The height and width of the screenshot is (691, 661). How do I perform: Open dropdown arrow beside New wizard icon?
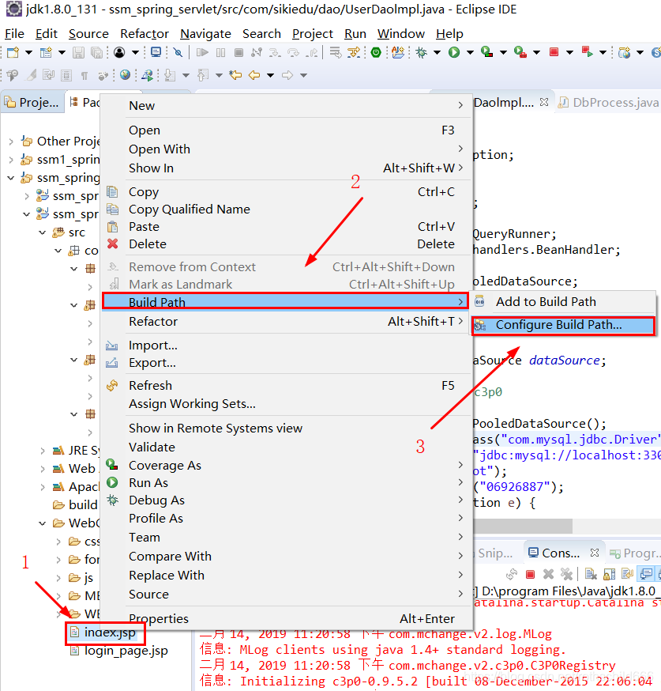click(28, 52)
